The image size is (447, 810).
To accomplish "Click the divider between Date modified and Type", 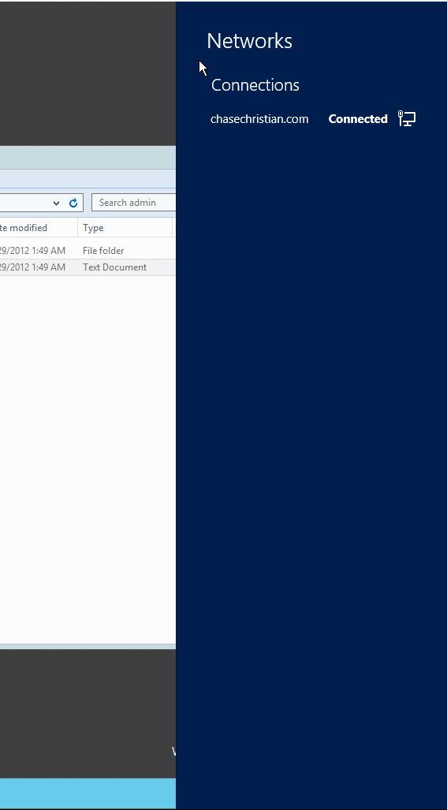I will coord(78,228).
